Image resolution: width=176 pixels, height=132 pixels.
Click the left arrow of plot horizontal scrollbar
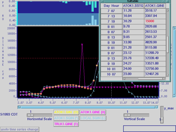(x=19, y=107)
